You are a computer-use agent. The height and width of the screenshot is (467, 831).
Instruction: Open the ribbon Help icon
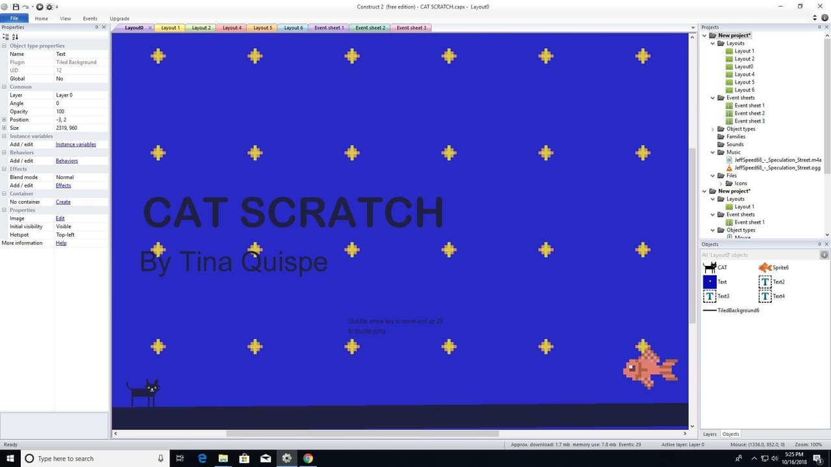825,18
